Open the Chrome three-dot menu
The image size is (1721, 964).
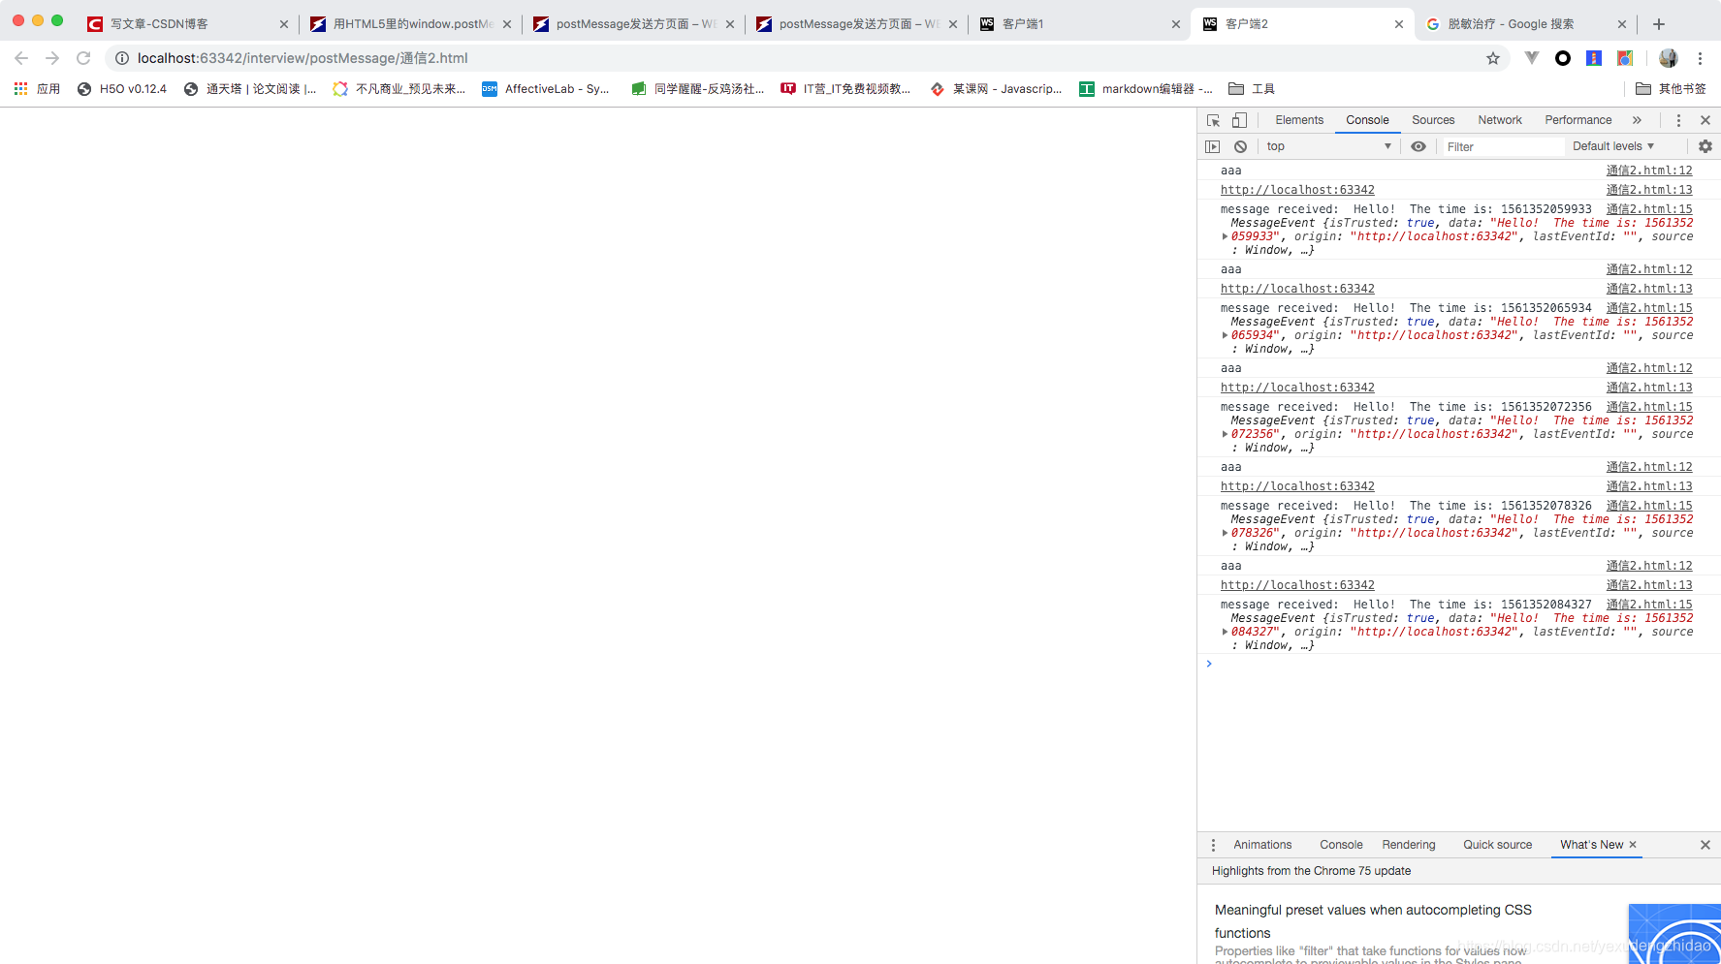(x=1700, y=58)
